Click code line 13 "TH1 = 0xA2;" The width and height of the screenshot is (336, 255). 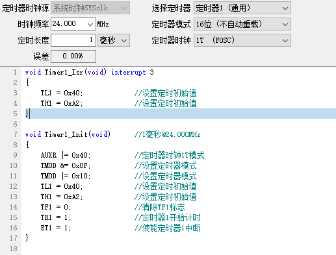pos(62,197)
